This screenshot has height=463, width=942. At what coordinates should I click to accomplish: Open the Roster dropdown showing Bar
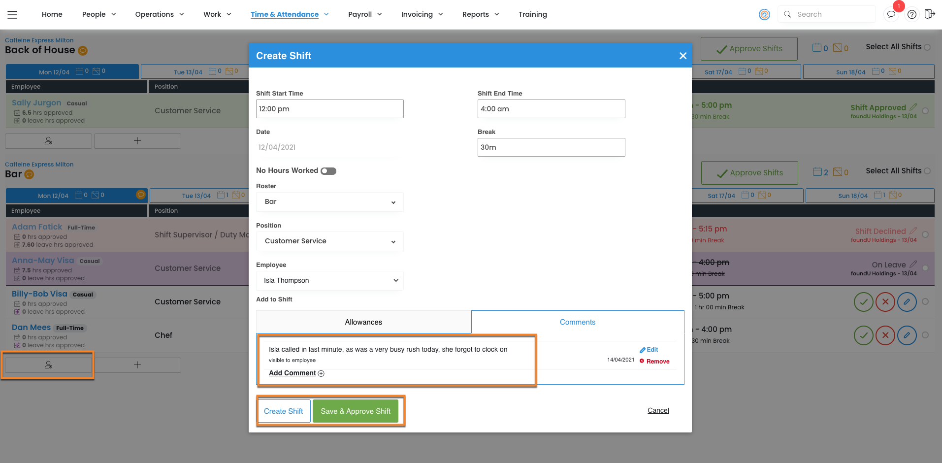[x=329, y=202]
